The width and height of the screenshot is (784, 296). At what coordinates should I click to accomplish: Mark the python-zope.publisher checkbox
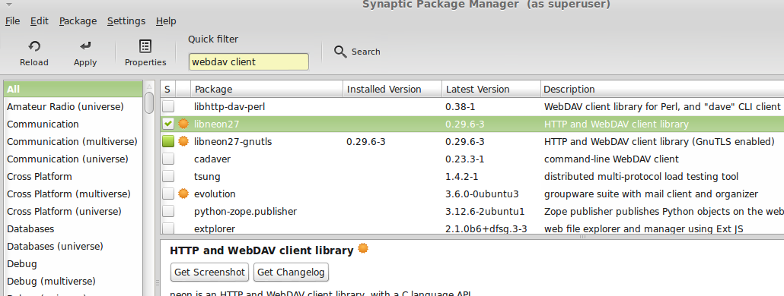click(168, 211)
